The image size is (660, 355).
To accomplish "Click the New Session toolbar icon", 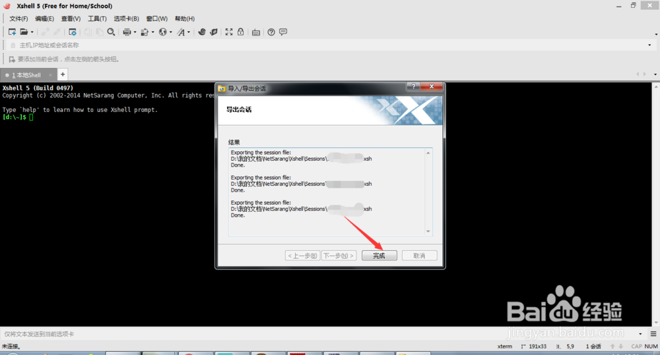I will coord(12,32).
